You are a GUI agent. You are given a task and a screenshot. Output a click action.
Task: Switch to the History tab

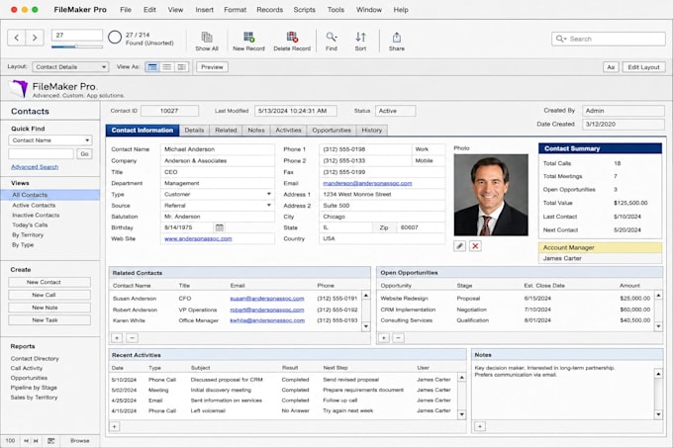click(x=372, y=131)
